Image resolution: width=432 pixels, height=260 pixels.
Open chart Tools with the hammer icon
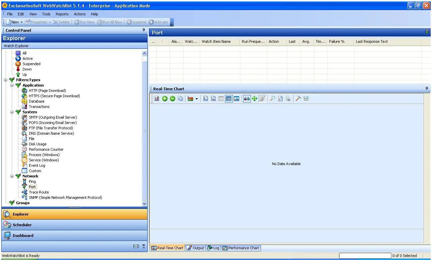tap(299, 98)
